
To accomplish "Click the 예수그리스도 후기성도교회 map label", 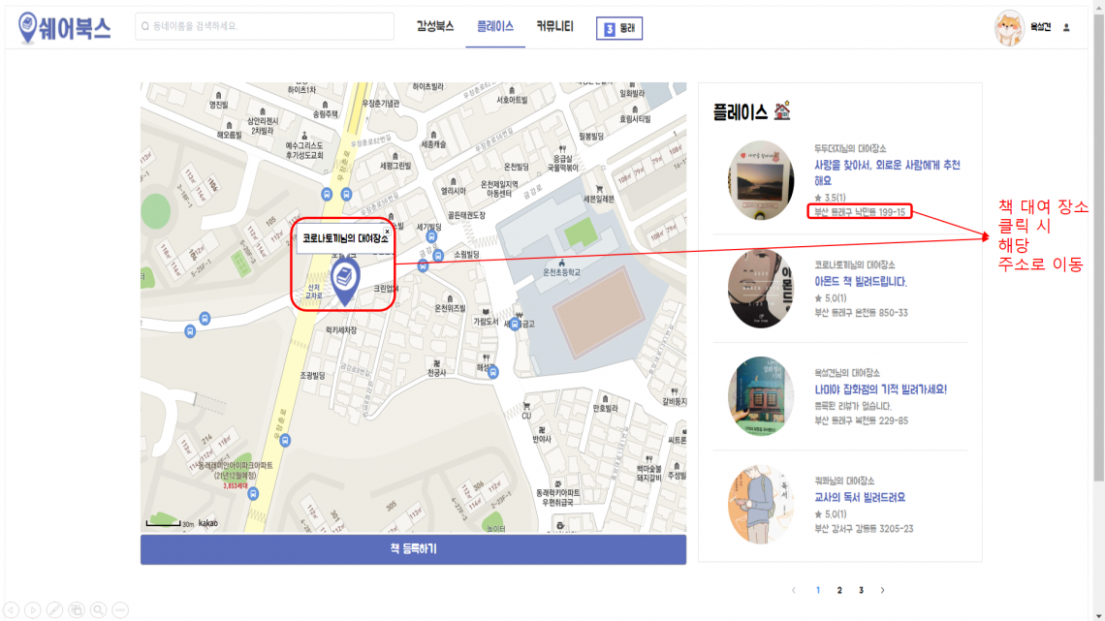I will click(304, 150).
